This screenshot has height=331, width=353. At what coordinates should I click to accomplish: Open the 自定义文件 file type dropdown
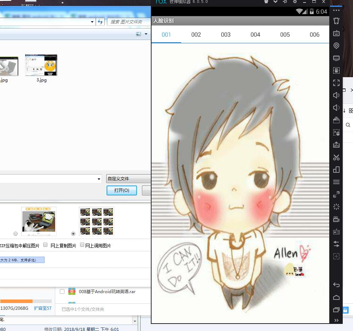(x=128, y=178)
